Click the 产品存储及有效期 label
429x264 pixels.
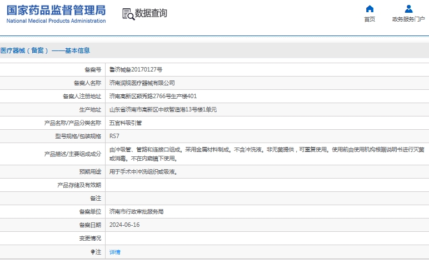79,185
